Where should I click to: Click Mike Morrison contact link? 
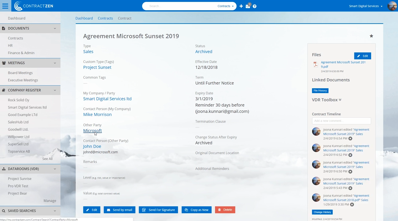97,115
